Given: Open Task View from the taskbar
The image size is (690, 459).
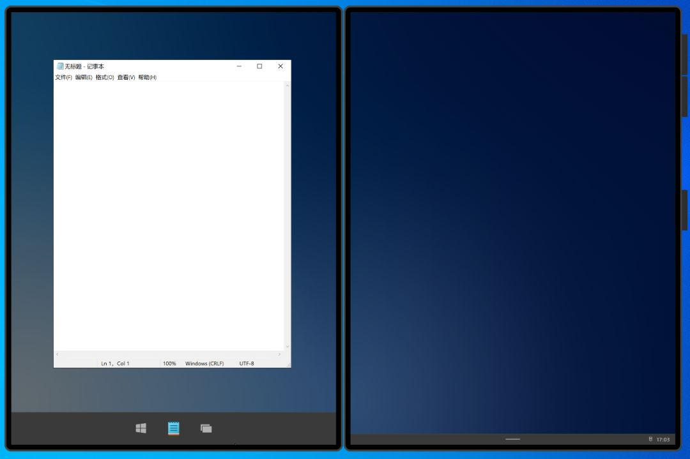Looking at the screenshot, I should tap(206, 428).
